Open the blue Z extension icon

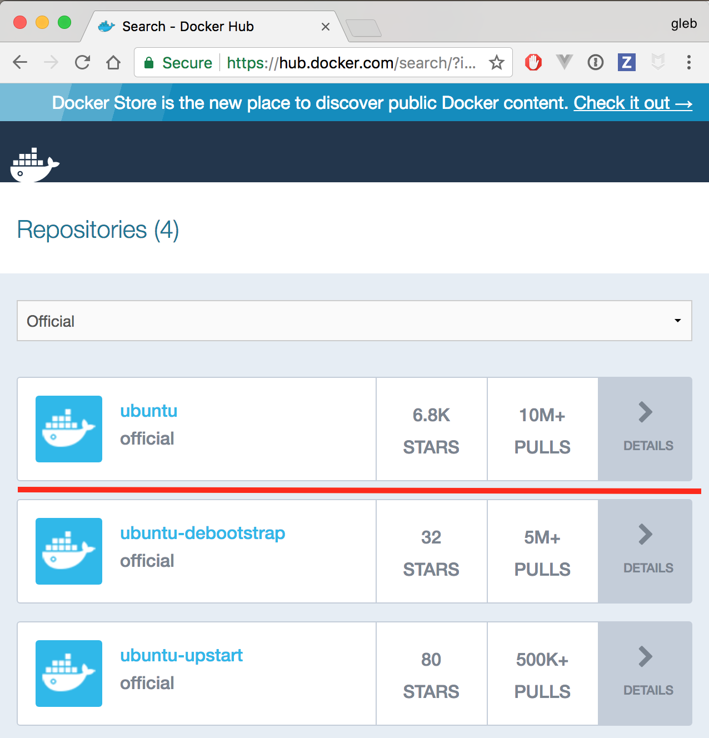(627, 62)
